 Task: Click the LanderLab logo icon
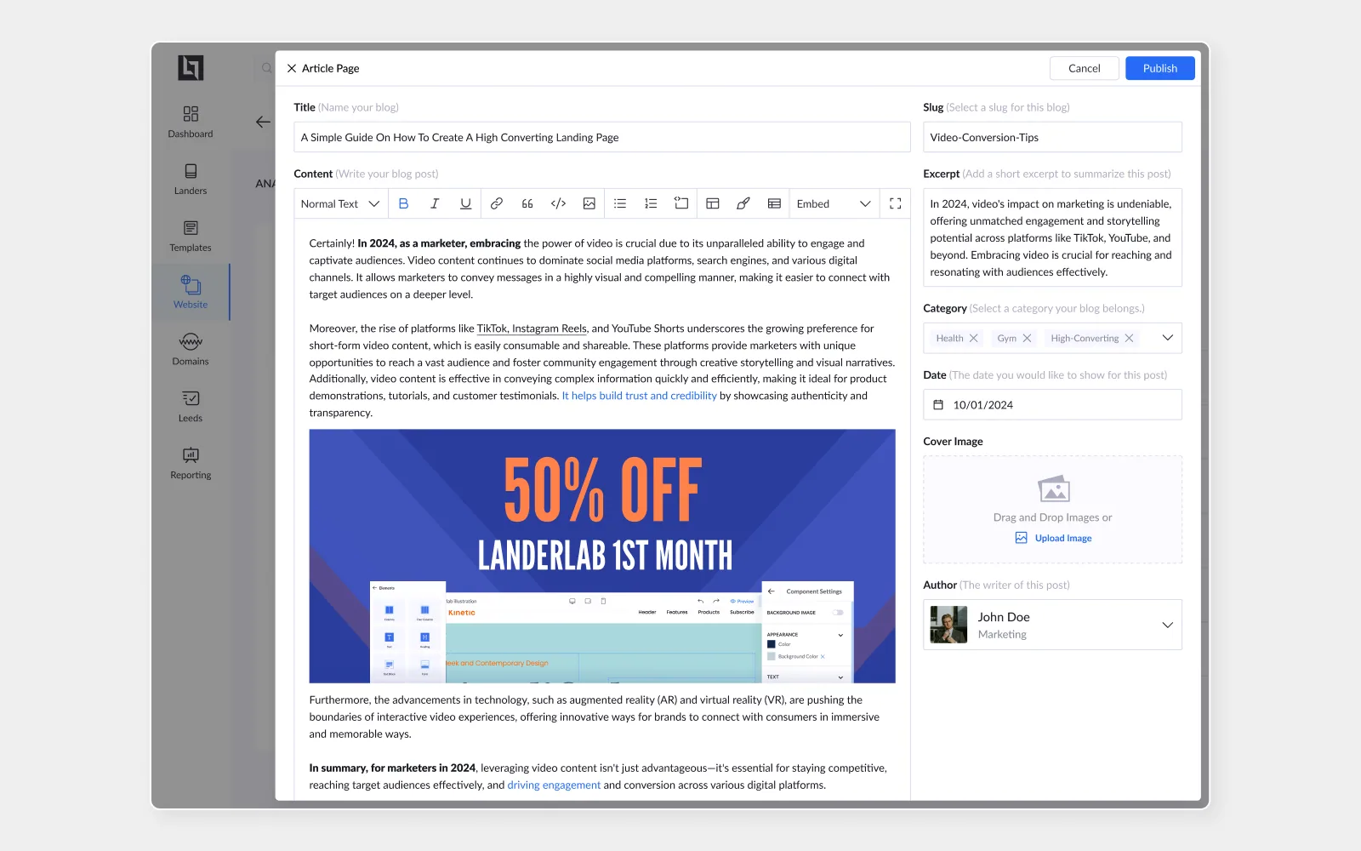click(x=191, y=67)
